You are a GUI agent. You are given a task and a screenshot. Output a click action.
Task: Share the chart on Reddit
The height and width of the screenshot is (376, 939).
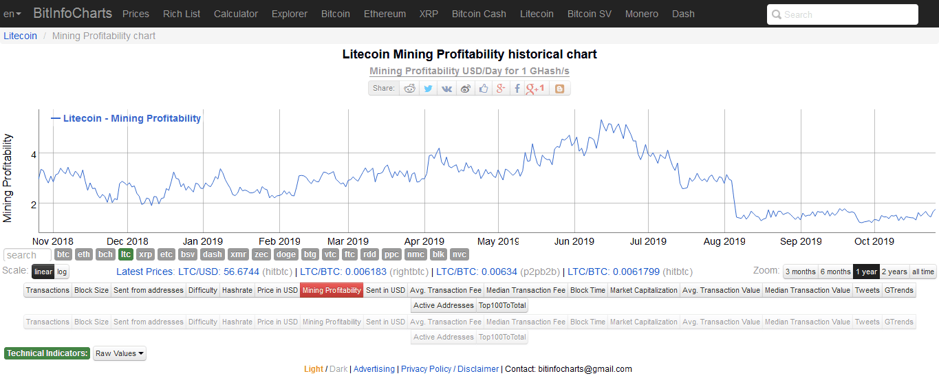pyautogui.click(x=409, y=88)
